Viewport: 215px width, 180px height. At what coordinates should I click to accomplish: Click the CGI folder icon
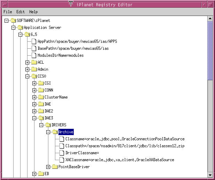pyautogui.click(x=41, y=83)
